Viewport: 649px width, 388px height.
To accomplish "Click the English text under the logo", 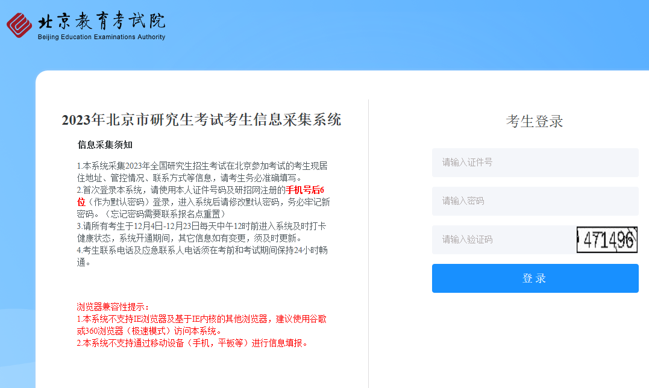I will pyautogui.click(x=101, y=37).
